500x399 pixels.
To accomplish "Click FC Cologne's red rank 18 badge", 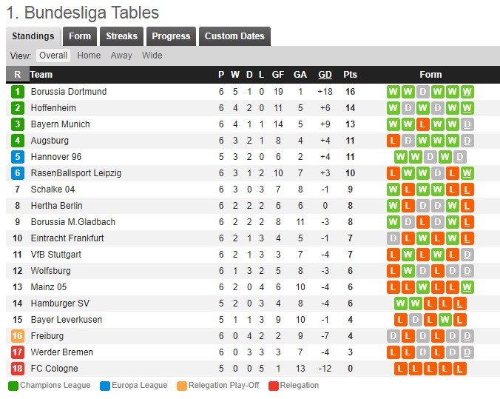I will (18, 369).
